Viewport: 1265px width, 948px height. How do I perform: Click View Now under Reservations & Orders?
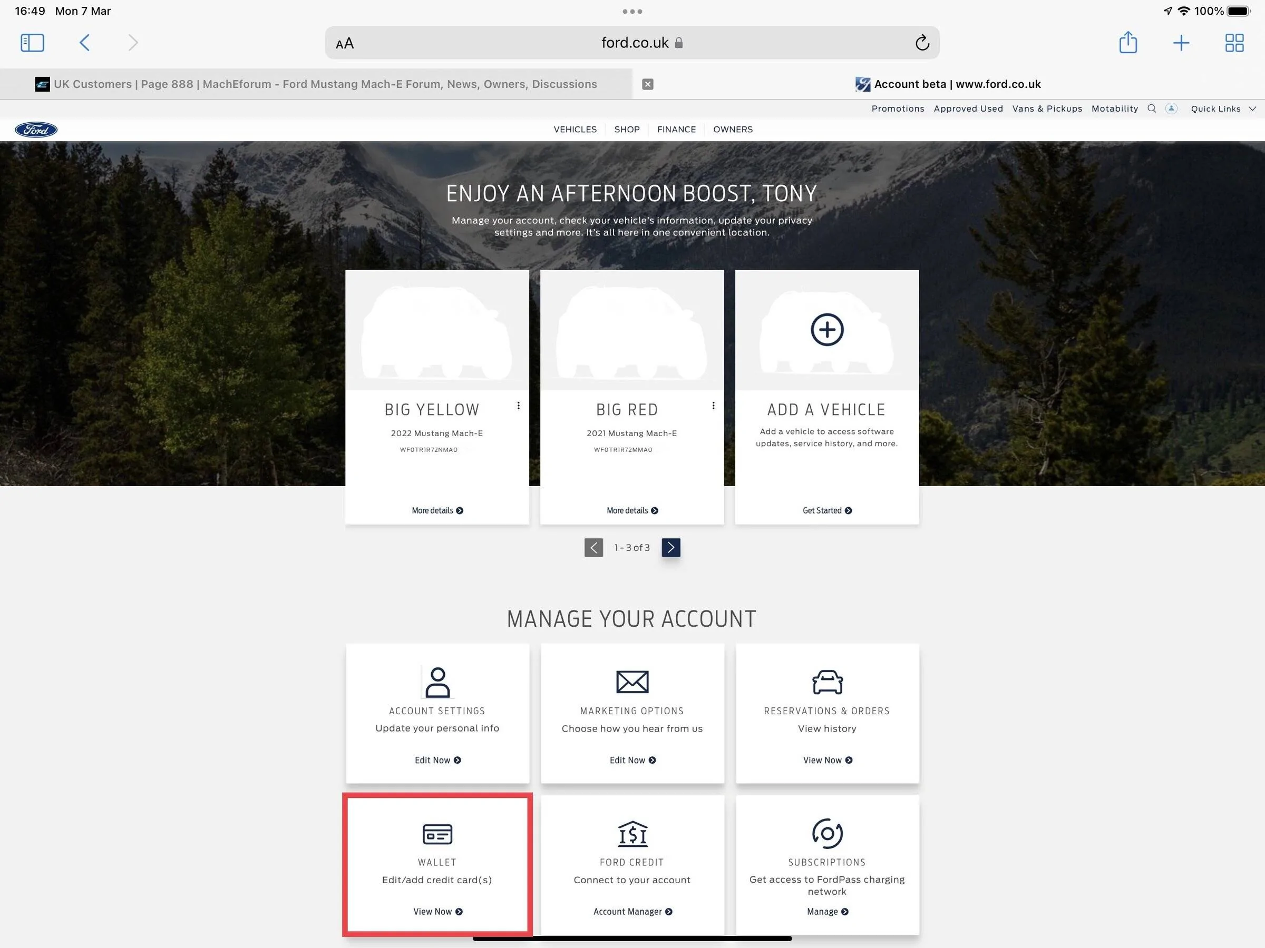828,761
